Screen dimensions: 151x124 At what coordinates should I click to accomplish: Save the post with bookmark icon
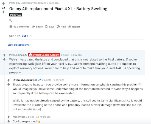point(50,27)
